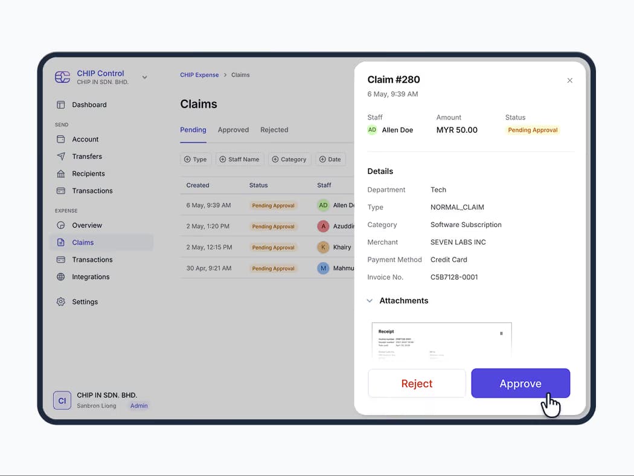Image resolution: width=634 pixels, height=476 pixels.
Task: Click merchant SEVEN LABS INC
Action: point(458,242)
